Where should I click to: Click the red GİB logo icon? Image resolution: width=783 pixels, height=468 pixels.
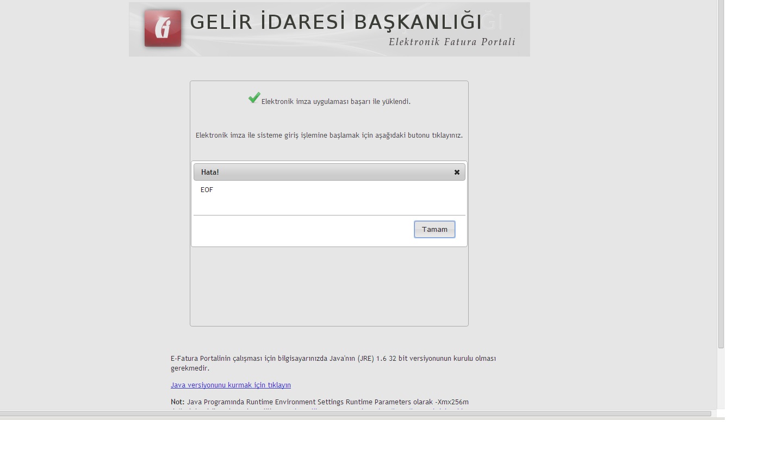(x=163, y=28)
